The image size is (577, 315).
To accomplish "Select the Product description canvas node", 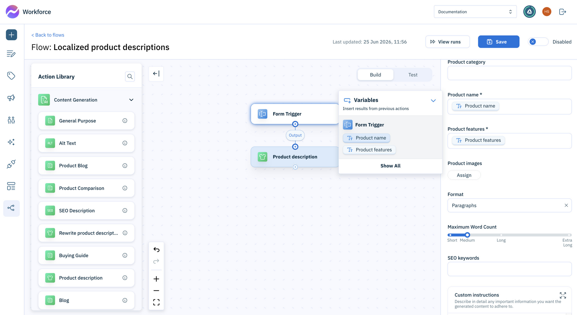I will pyautogui.click(x=295, y=157).
